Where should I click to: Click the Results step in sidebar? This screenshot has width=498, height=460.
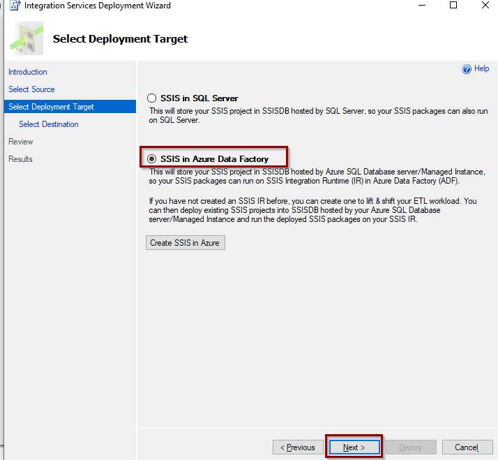20,159
